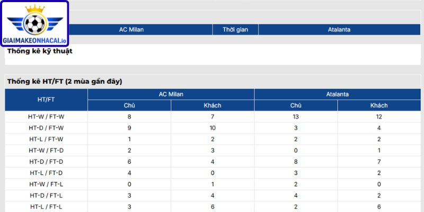Viewport: 424px width, 212px height.
Task: Choose Milan Chủ value 1, HT-L / FT-W row
Action: [x=129, y=139]
